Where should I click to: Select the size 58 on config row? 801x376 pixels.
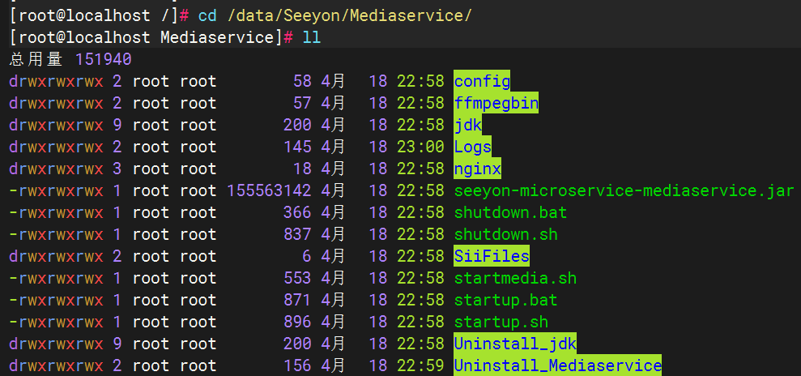pyautogui.click(x=302, y=81)
